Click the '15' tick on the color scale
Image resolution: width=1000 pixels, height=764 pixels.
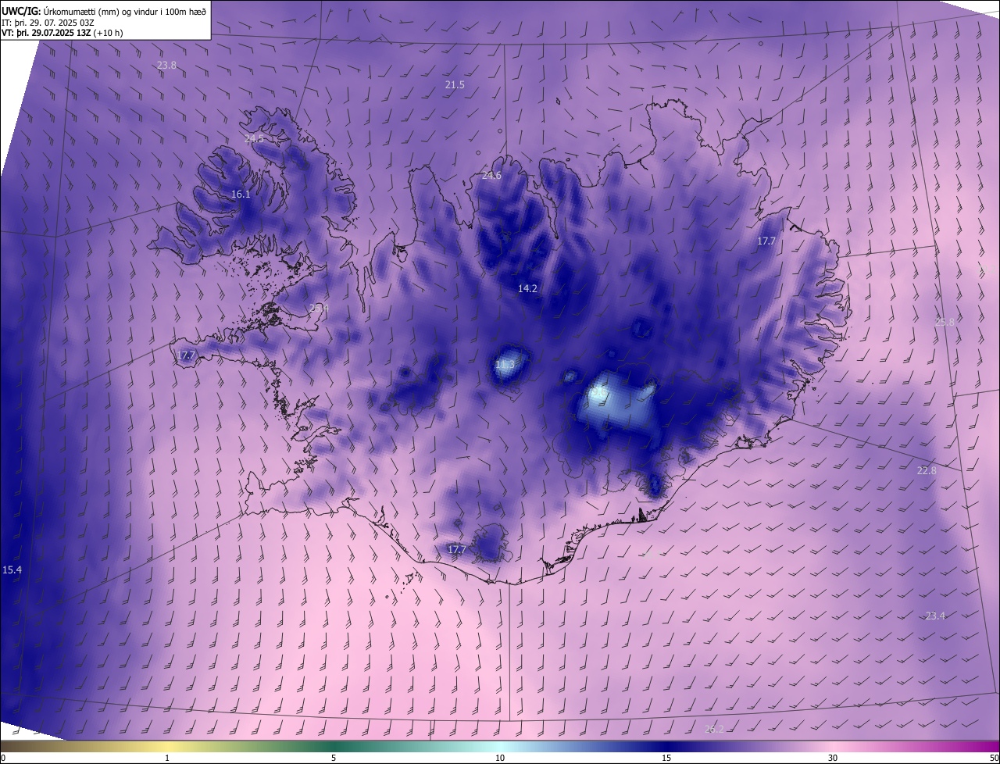(666, 758)
